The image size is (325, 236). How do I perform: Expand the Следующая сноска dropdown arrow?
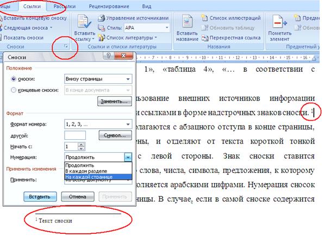pos(51,28)
